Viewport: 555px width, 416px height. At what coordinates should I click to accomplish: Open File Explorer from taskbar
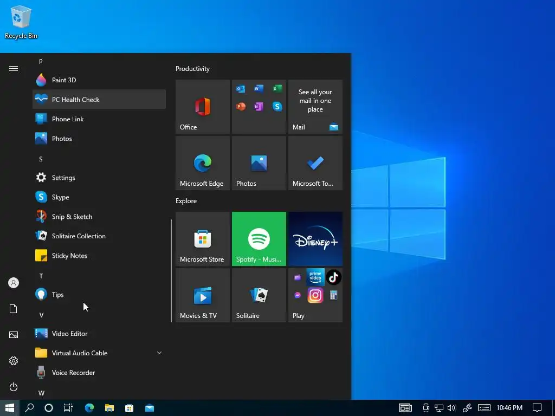tap(109, 408)
